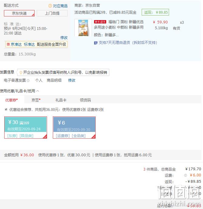Switch to 领货码 tab

coord(85,100)
